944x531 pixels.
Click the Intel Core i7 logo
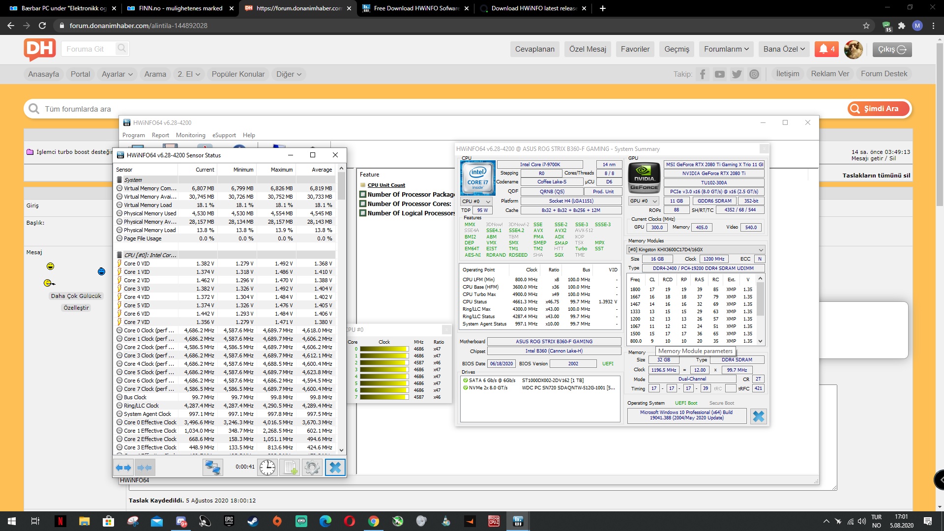point(477,177)
